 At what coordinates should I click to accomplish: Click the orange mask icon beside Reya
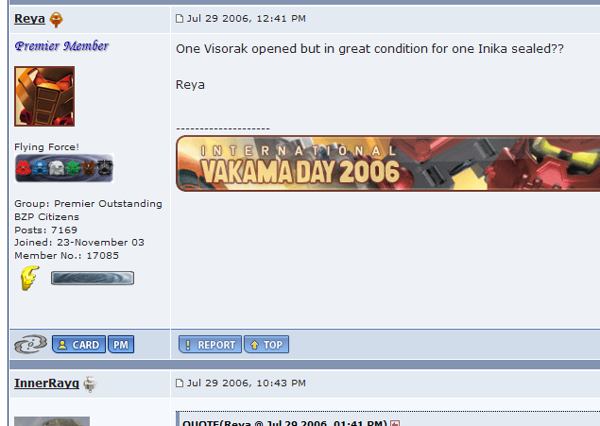pos(57,20)
